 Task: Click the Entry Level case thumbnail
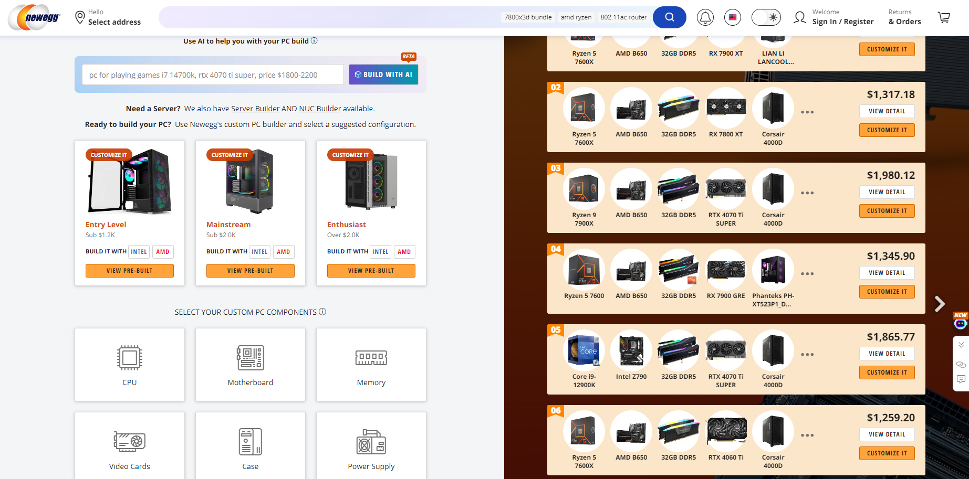130,182
